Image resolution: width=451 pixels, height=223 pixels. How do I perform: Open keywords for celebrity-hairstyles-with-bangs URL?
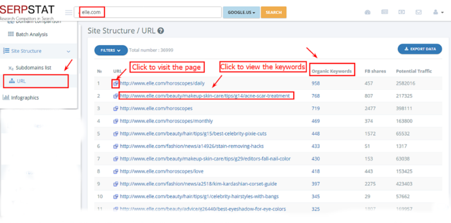(200, 197)
